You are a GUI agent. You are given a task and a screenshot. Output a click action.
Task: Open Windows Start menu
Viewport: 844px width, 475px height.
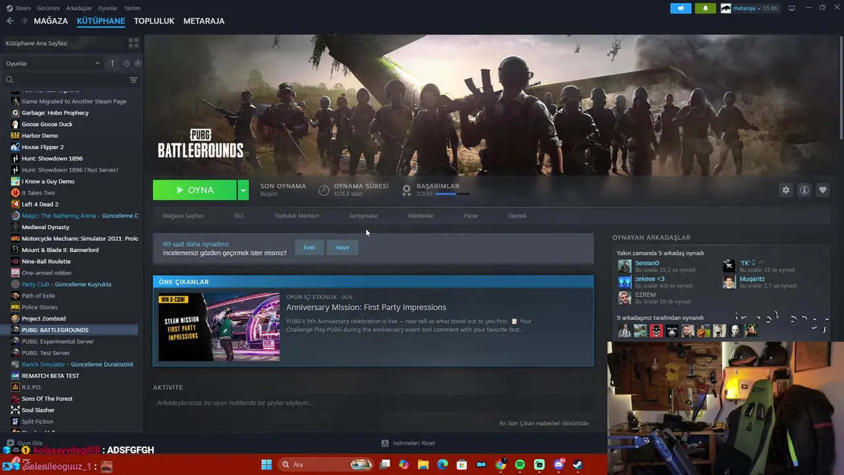[x=266, y=464]
